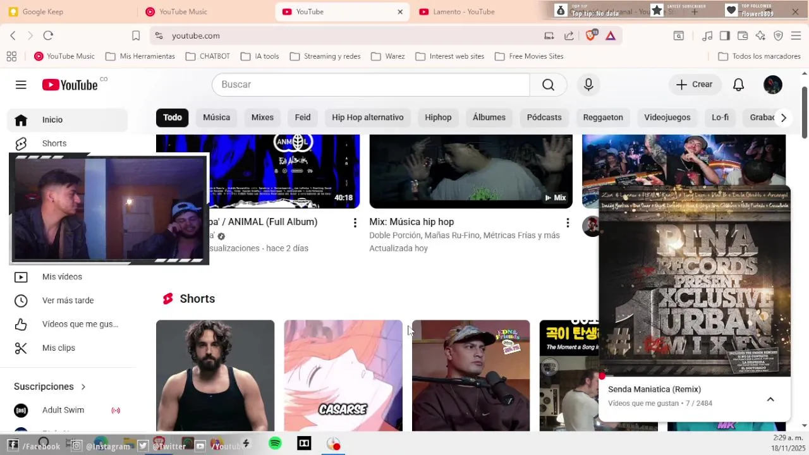Open Mis vídeos in sidebar
The image size is (809, 455).
pyautogui.click(x=68, y=277)
